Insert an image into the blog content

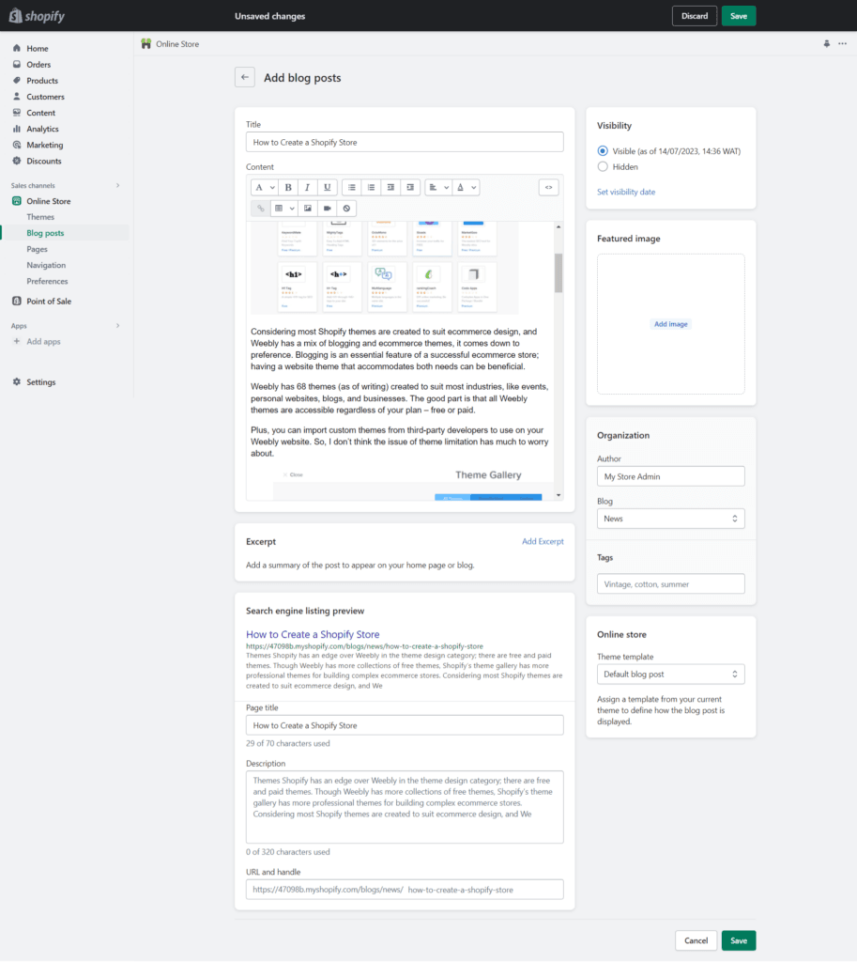[307, 208]
